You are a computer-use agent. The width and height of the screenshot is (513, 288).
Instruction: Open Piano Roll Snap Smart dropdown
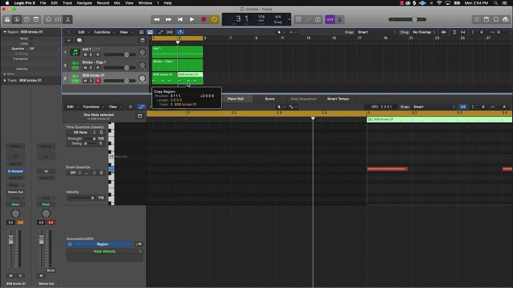[434, 107]
